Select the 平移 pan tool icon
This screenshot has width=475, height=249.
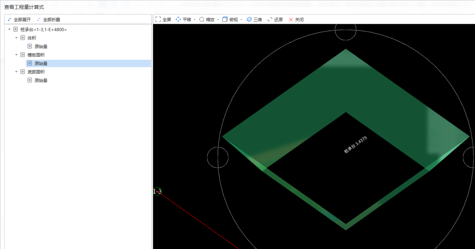tap(178, 19)
